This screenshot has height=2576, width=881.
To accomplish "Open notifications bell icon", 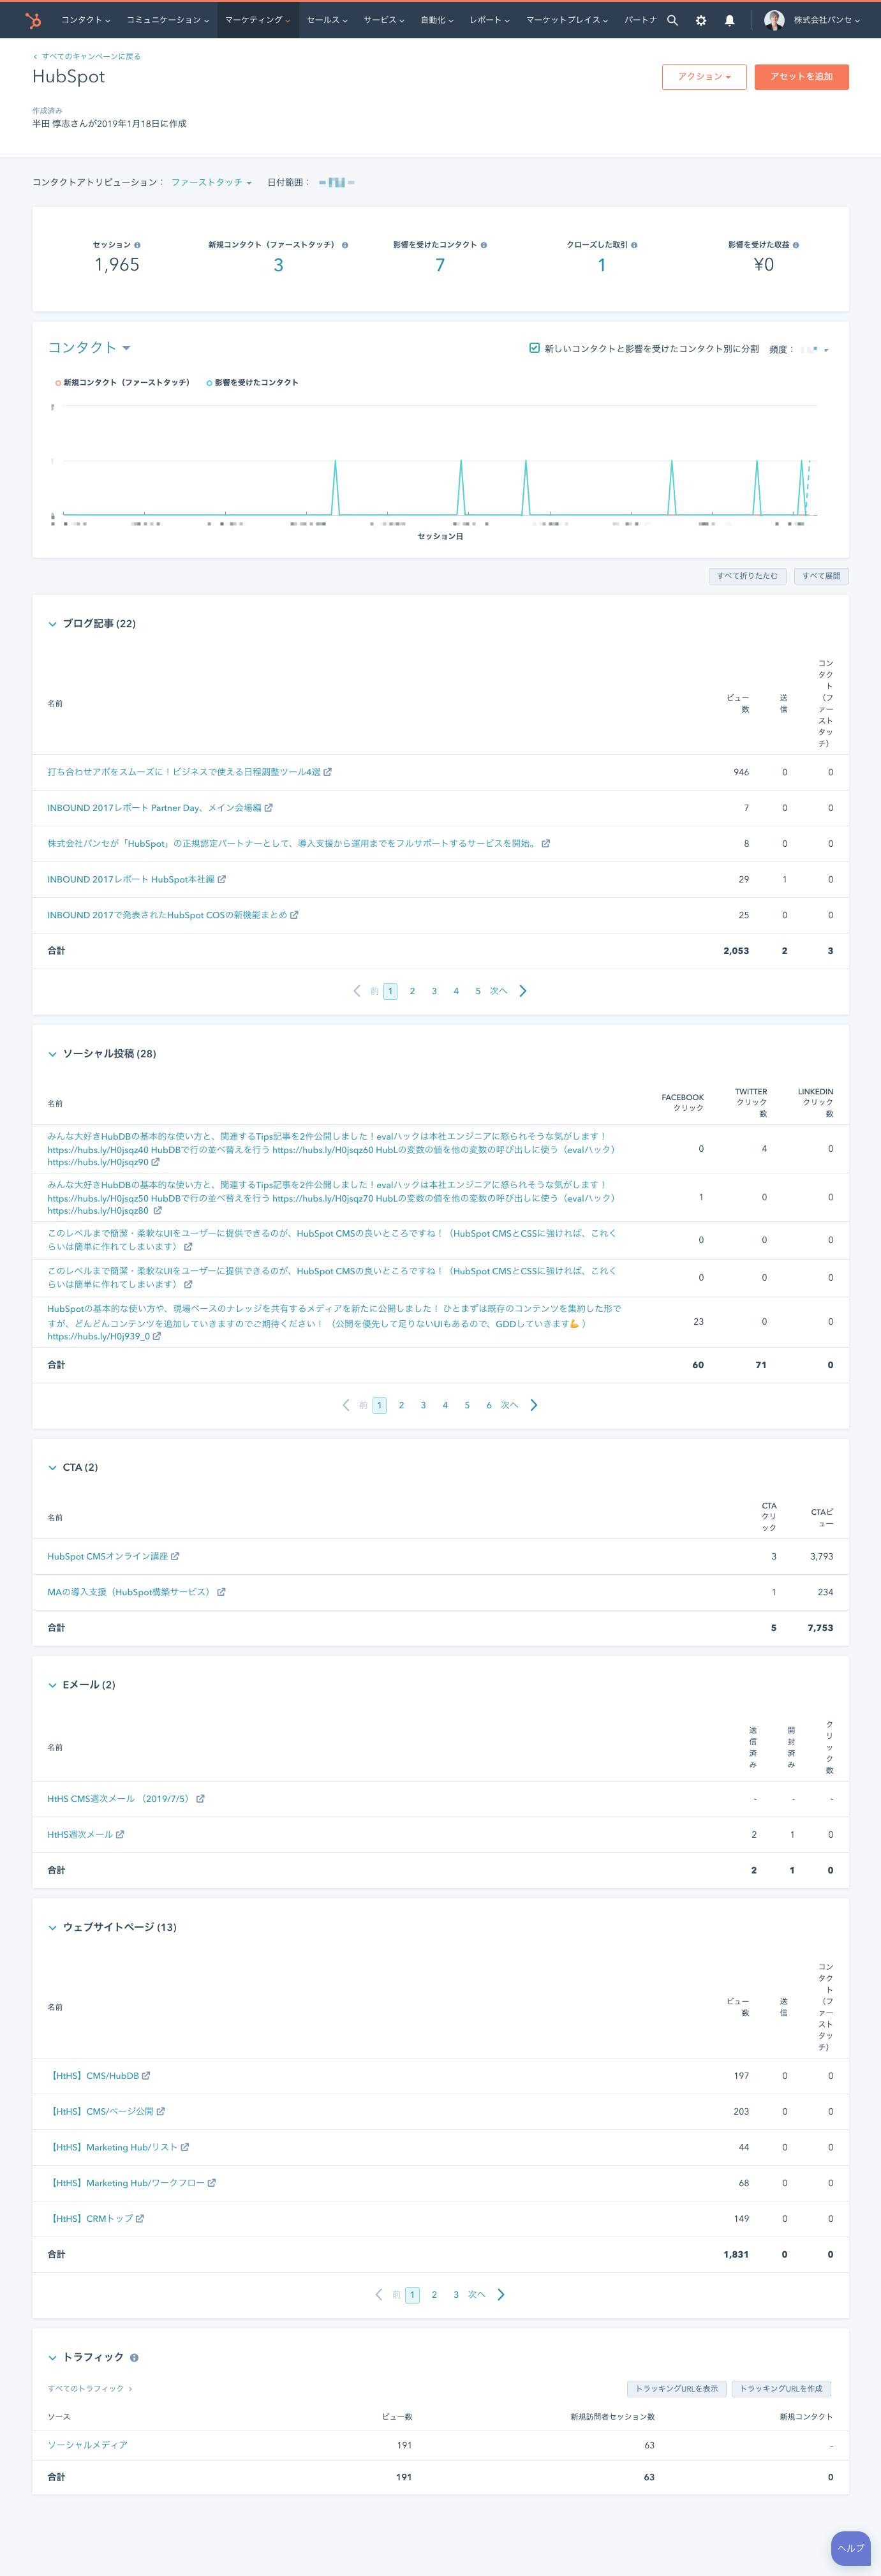I will click(729, 20).
